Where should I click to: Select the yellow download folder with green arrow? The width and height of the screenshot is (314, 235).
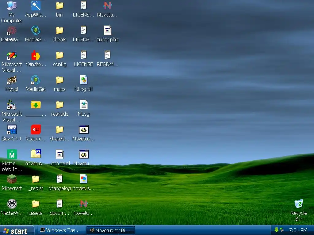(x=36, y=105)
